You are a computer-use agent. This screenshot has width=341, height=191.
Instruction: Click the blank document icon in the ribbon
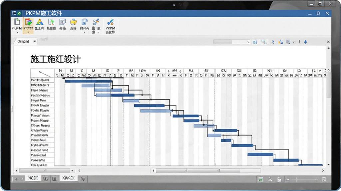click(17, 22)
